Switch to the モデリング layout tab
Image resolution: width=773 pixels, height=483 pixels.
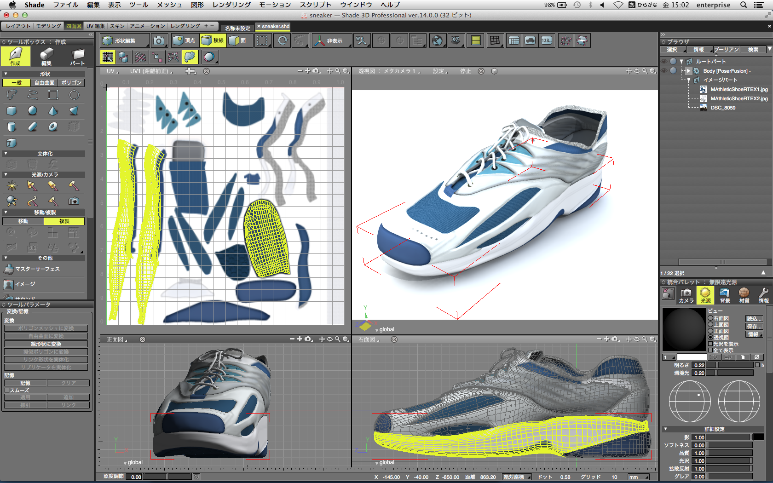[48, 26]
